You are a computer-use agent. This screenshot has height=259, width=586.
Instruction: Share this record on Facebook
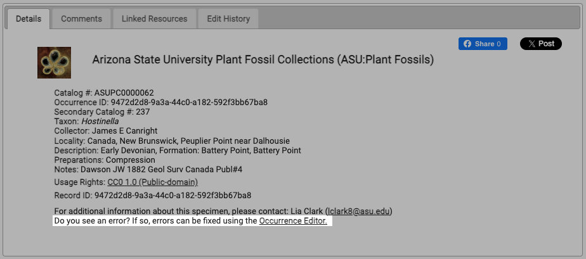tap(483, 44)
